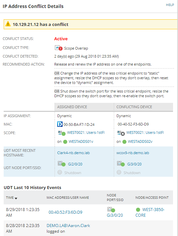Open DEMO.LAB\Aaron.Clark user link
This screenshot has width=178, height=236.
68,225
